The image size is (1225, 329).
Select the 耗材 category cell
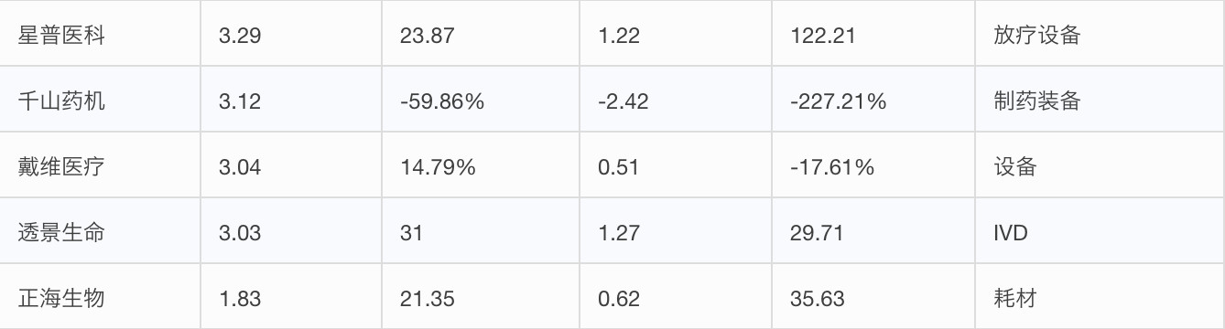click(1100, 297)
